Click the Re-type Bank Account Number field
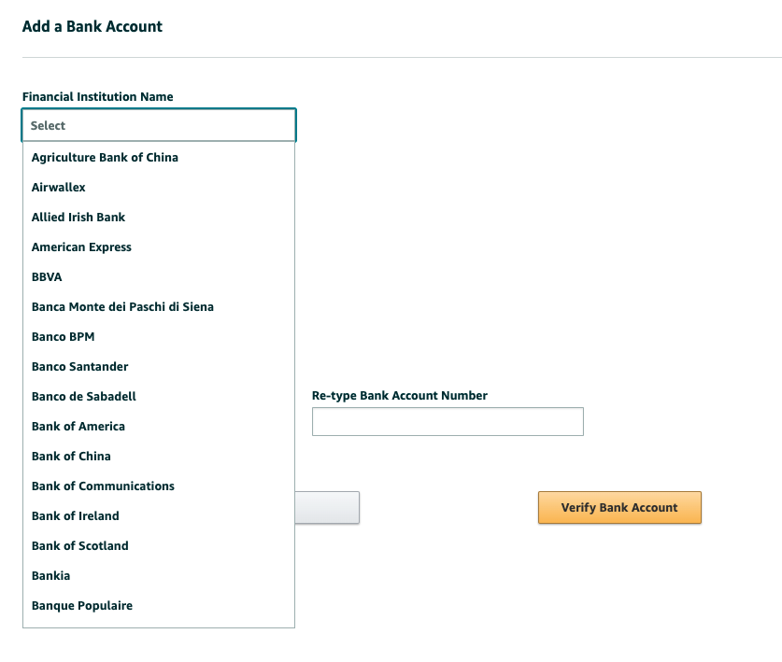 (x=447, y=421)
